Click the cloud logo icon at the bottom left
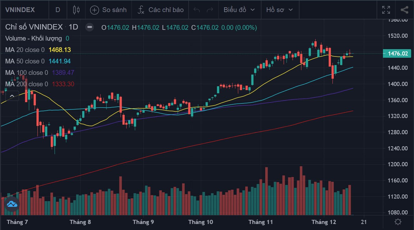Screen dimensions: 414x230 point(12,204)
